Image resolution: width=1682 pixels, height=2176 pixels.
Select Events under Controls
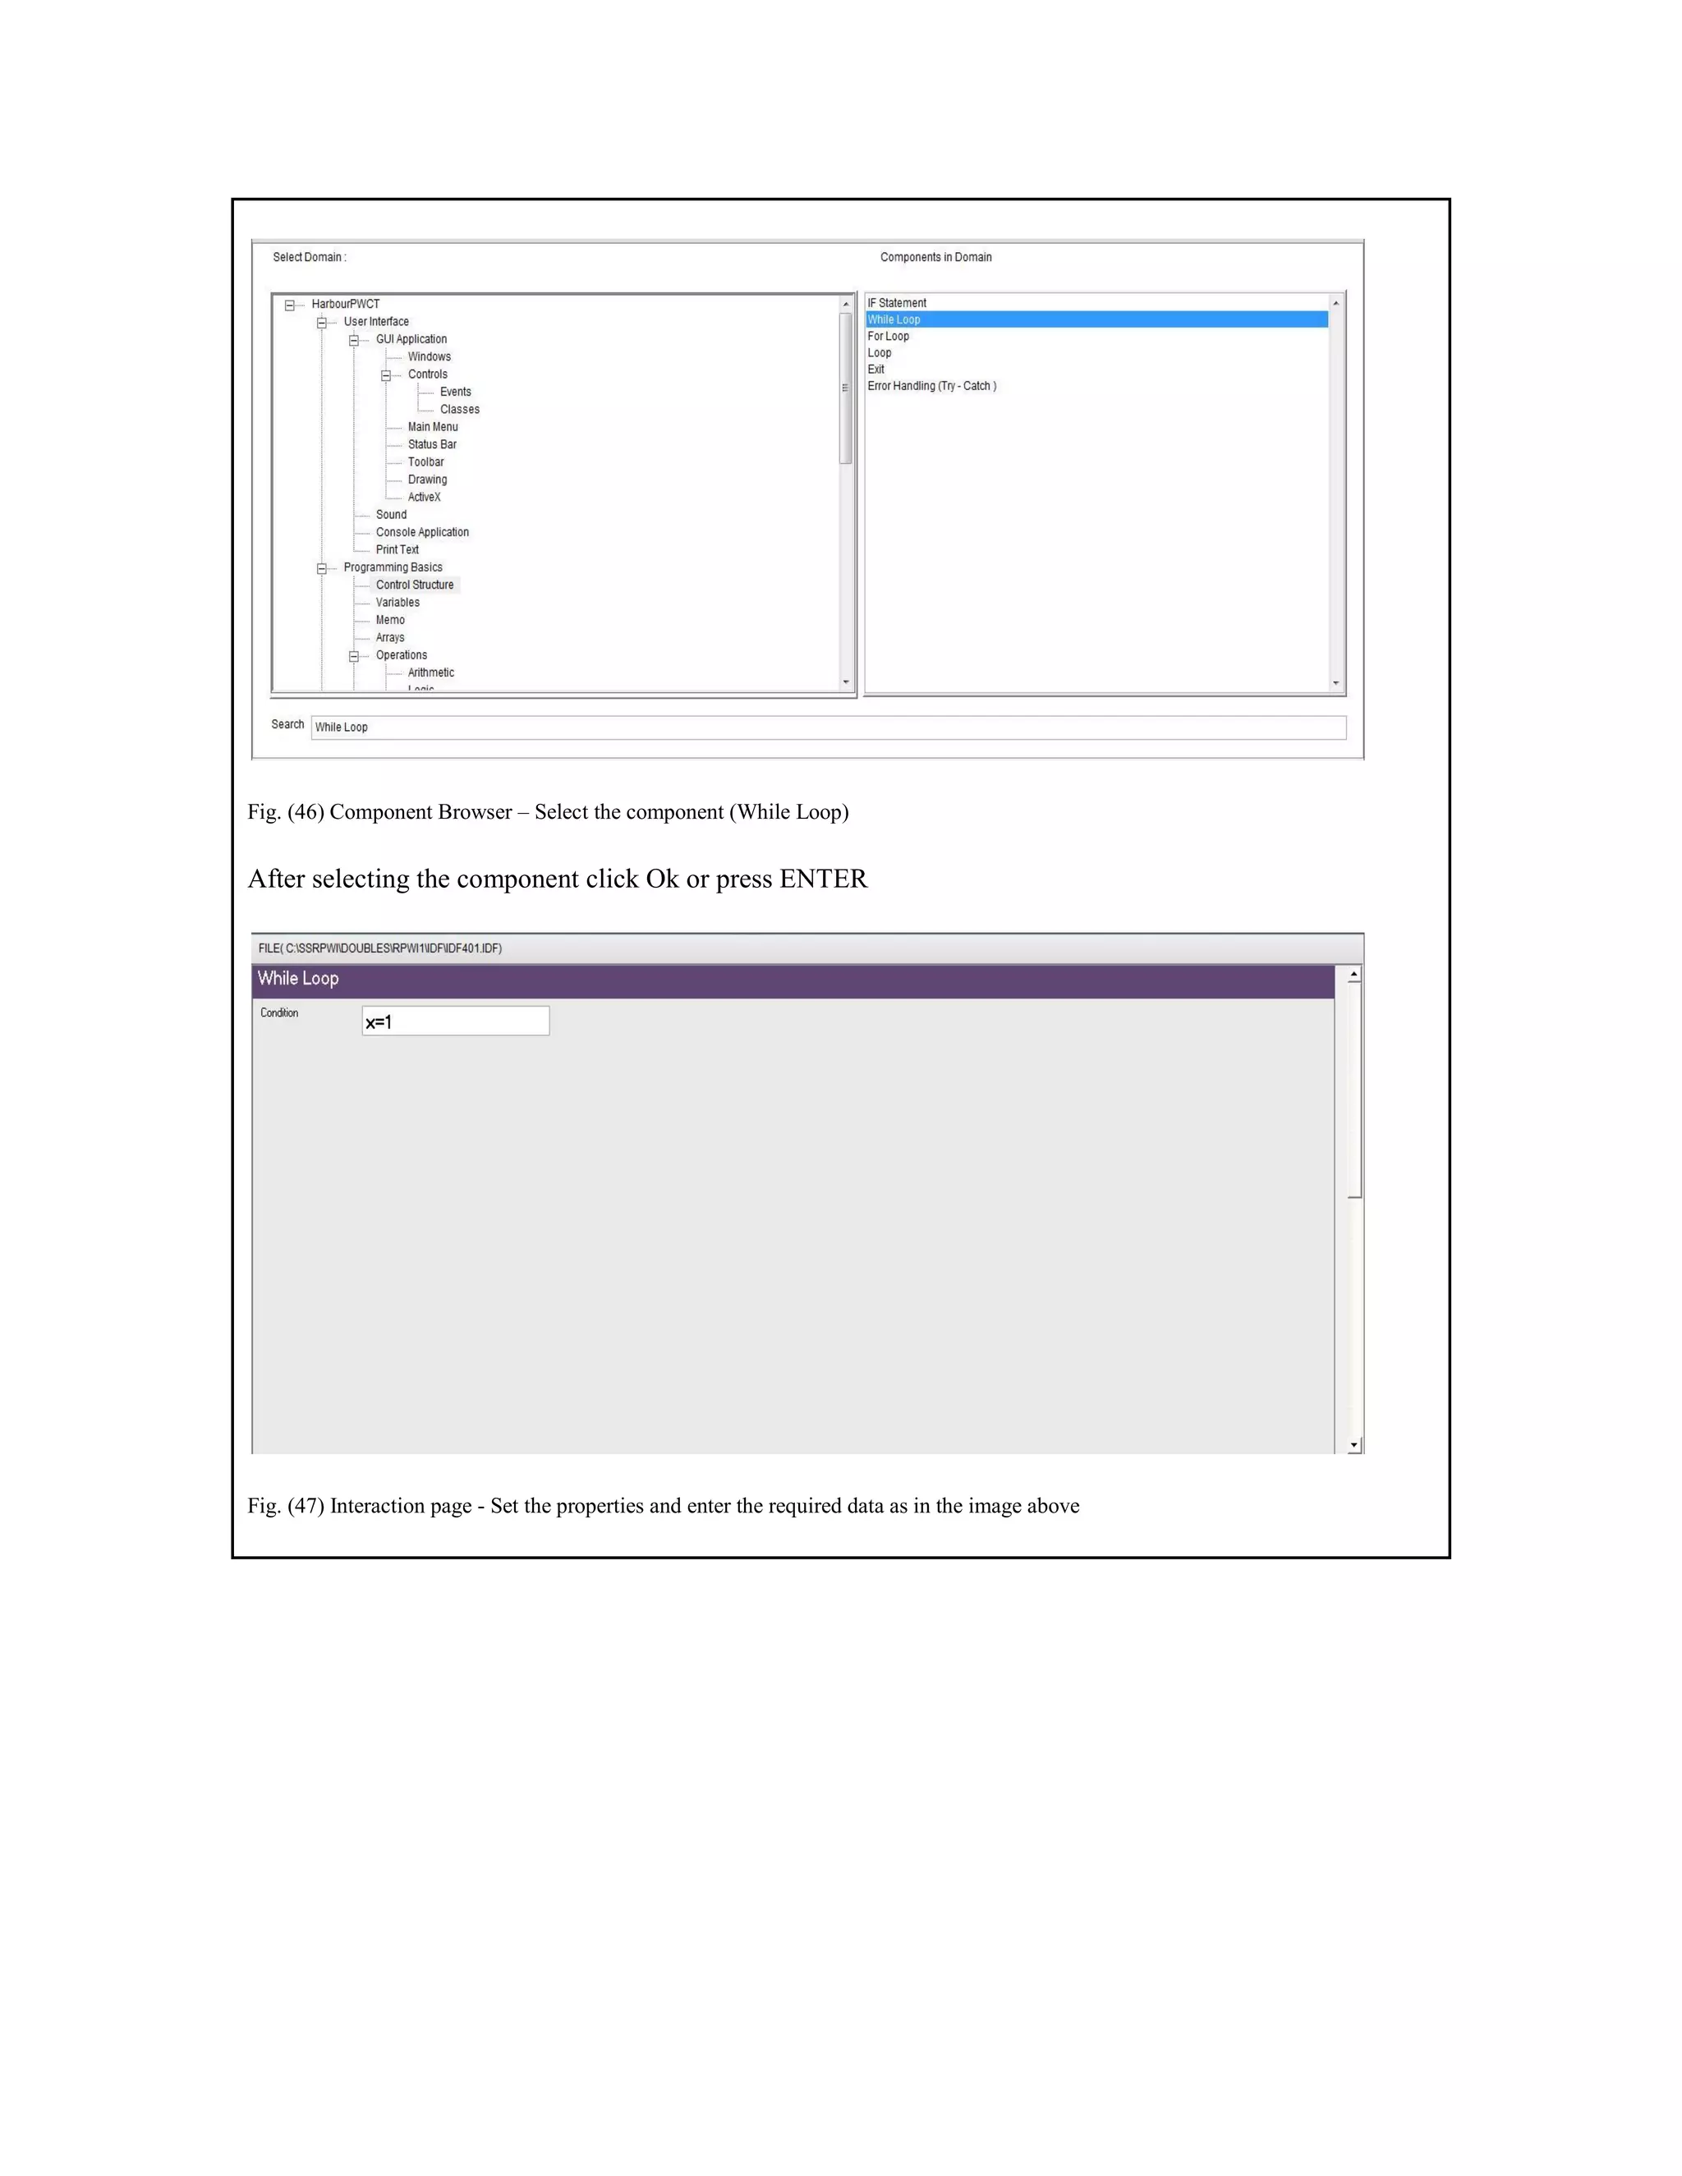455,392
